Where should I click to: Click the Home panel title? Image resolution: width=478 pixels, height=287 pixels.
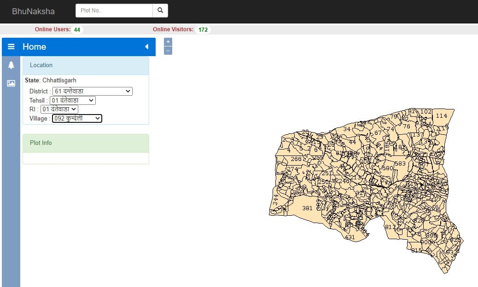pyautogui.click(x=35, y=46)
